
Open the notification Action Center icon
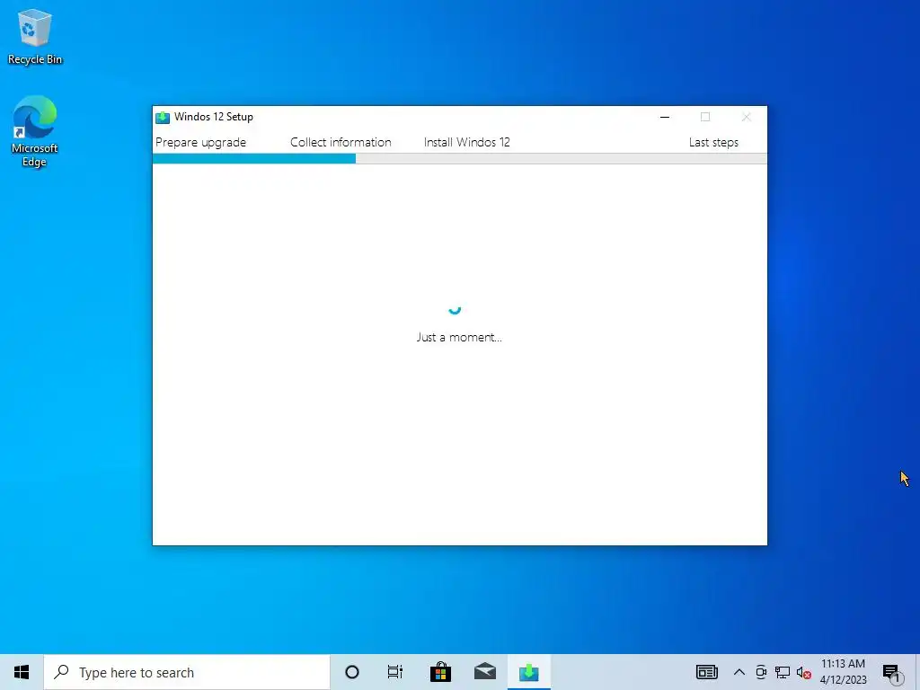(x=892, y=672)
